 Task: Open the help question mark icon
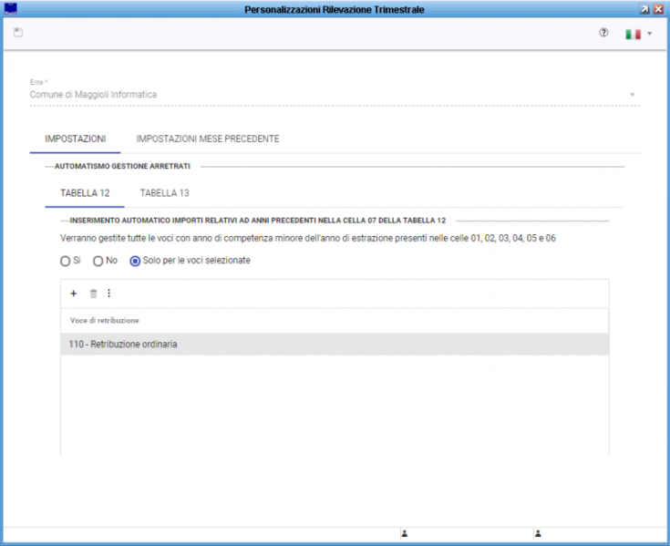tap(603, 33)
